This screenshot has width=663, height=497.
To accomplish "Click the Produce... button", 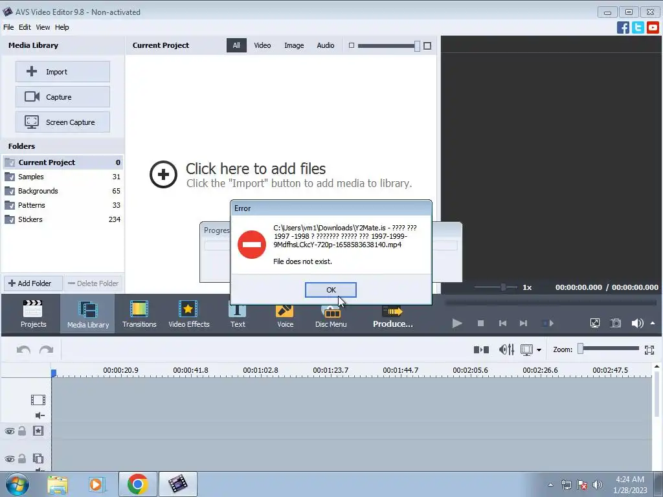I will click(x=393, y=317).
